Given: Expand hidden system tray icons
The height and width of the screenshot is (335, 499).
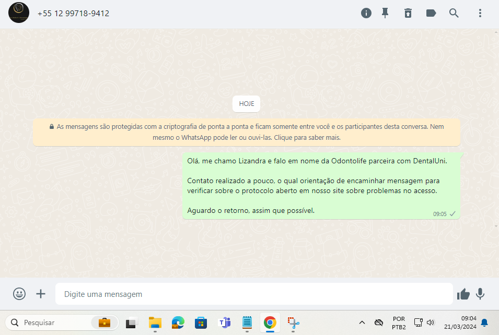Looking at the screenshot, I should 362,322.
